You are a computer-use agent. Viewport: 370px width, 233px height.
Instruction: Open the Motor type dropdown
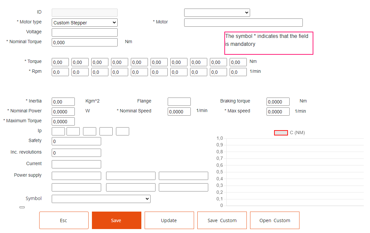click(x=85, y=23)
